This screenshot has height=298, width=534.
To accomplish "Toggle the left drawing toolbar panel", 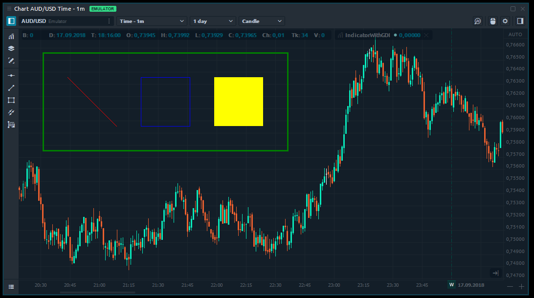I will 11,21.
